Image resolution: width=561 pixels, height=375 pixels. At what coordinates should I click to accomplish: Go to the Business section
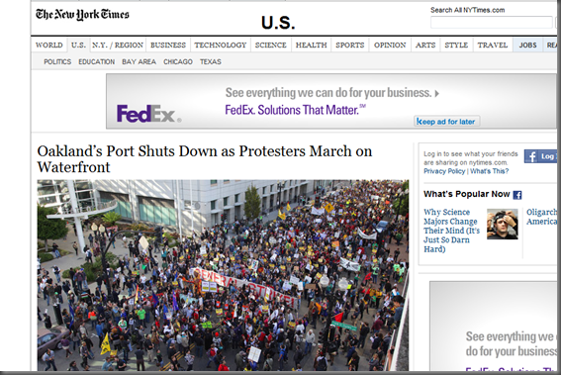pyautogui.click(x=168, y=46)
